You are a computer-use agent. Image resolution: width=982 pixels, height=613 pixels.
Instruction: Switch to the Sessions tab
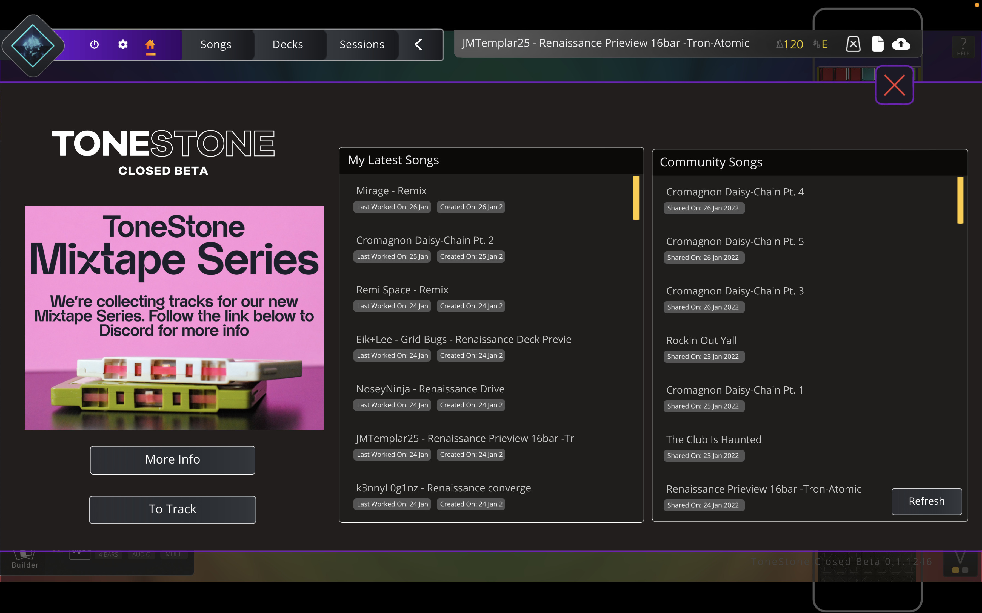(x=362, y=45)
